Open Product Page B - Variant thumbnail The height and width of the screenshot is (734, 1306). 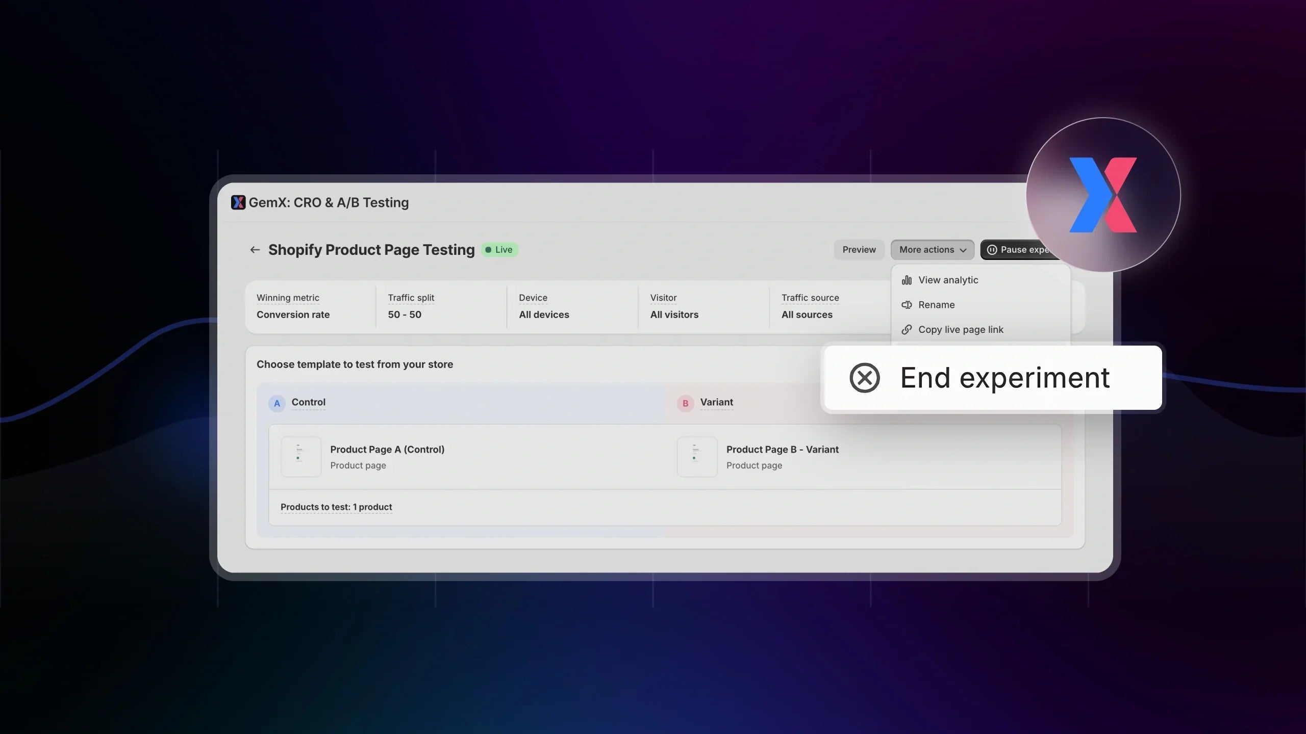coord(697,457)
